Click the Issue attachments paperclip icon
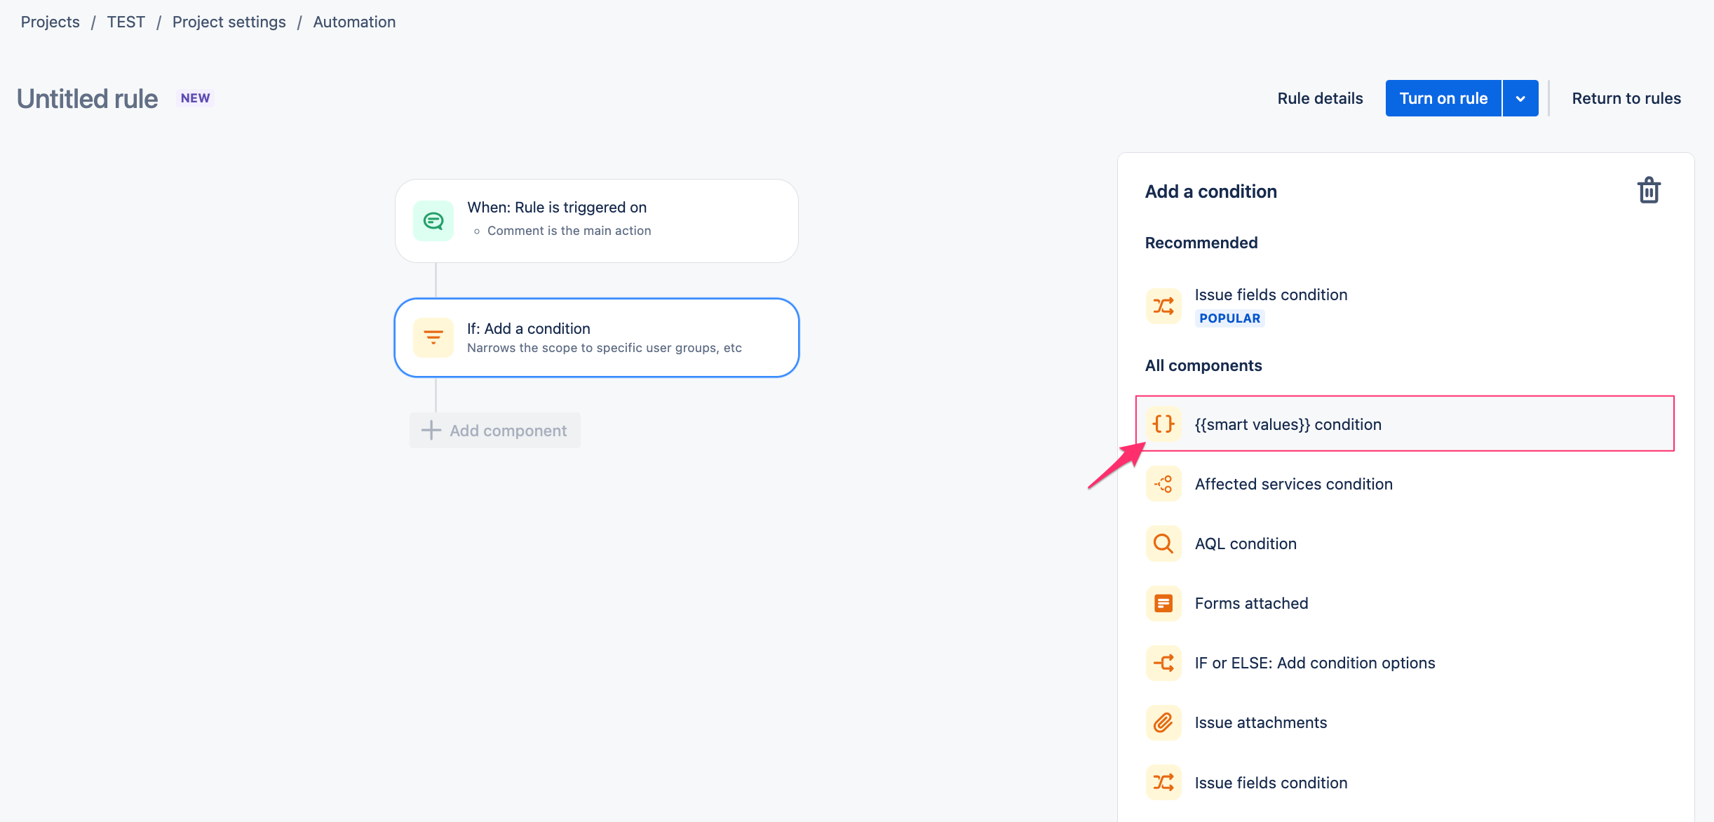Image resolution: width=1714 pixels, height=822 pixels. [x=1163, y=722]
